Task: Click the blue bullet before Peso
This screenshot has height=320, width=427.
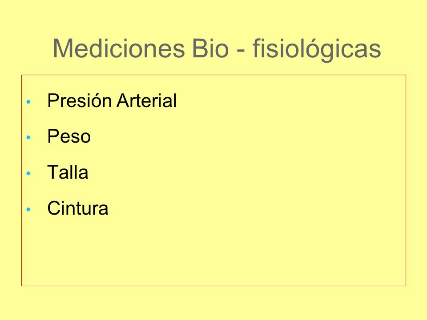Action: [x=28, y=137]
